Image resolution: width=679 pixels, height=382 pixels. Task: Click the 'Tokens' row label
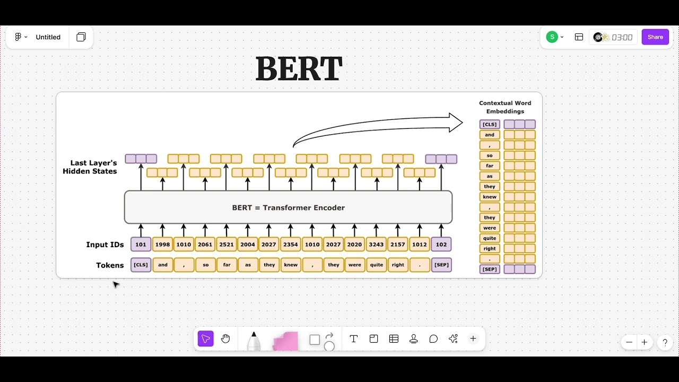[110, 265]
